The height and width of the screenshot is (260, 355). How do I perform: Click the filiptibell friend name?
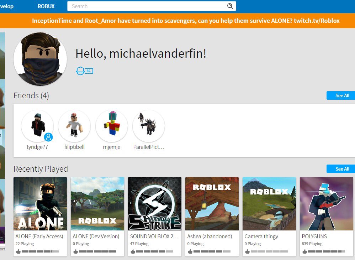[74, 147]
